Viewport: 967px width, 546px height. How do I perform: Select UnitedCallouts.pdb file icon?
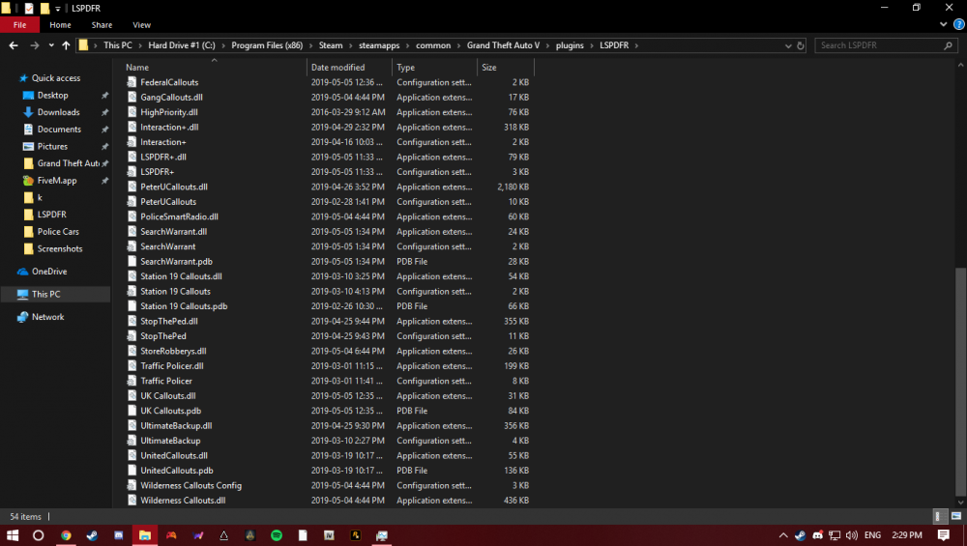132,471
